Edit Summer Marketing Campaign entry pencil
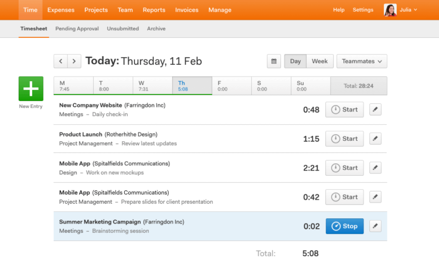439x265 pixels. [x=375, y=226]
